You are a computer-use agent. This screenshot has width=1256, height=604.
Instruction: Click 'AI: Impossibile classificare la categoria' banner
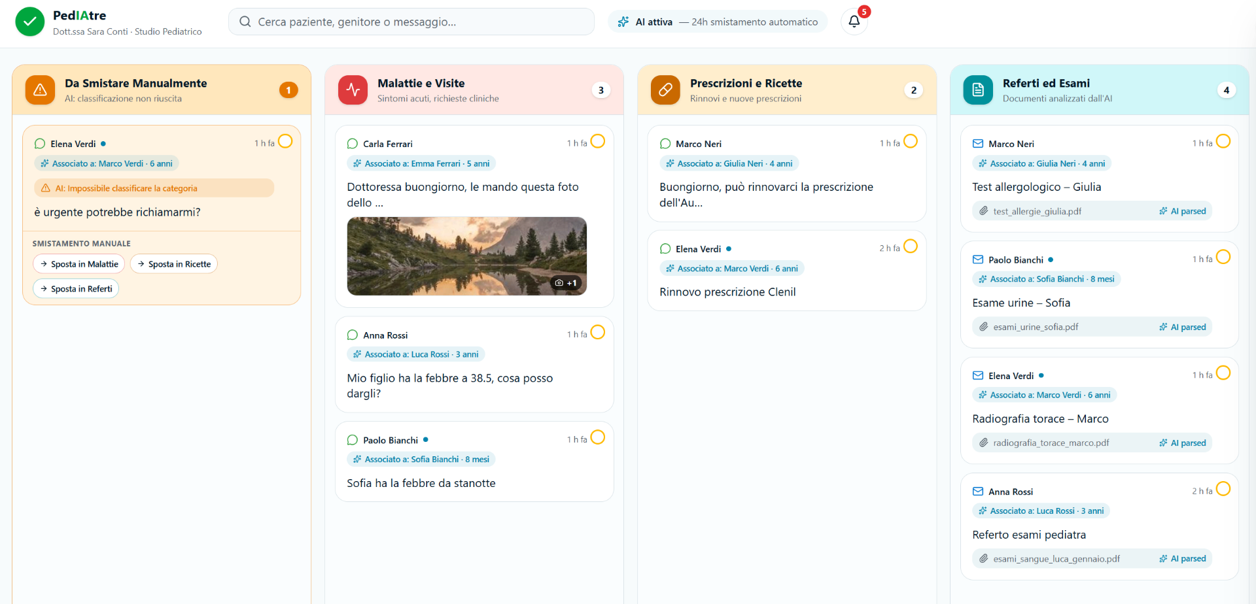154,188
